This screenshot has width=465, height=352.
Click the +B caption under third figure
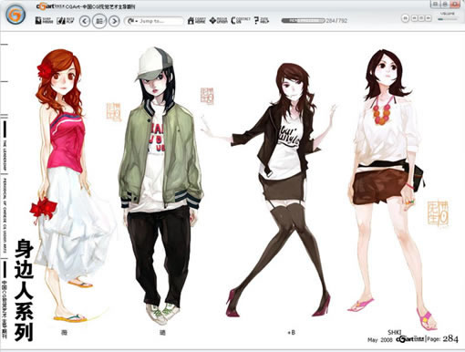(291, 333)
